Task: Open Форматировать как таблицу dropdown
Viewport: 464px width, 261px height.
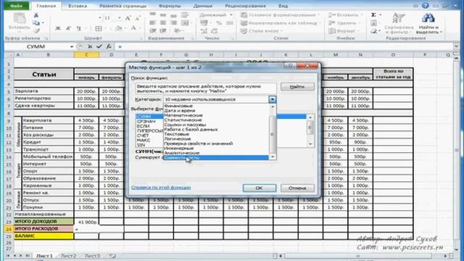Action: pyautogui.click(x=281, y=22)
